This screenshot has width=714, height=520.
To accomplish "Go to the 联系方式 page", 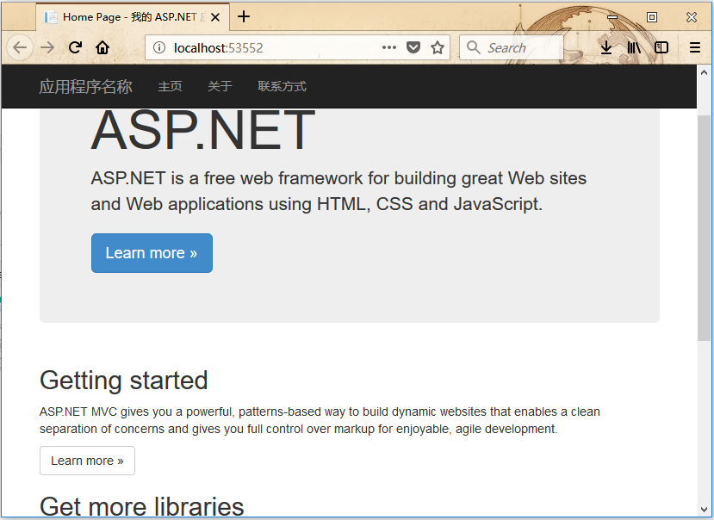I will tap(282, 87).
